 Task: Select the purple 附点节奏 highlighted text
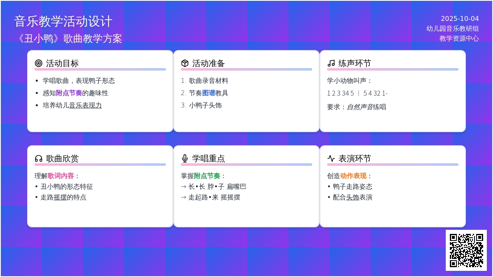click(x=69, y=93)
